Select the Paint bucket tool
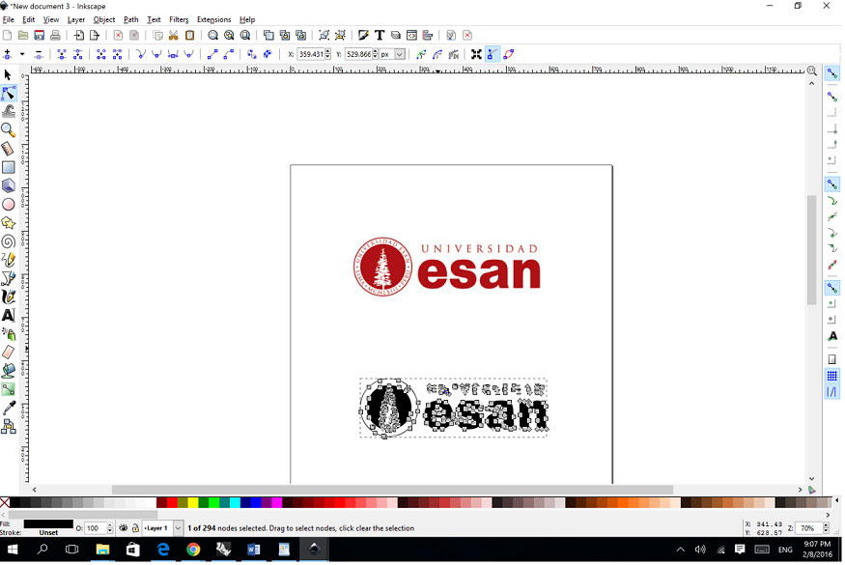This screenshot has width=845, height=565. [8, 371]
